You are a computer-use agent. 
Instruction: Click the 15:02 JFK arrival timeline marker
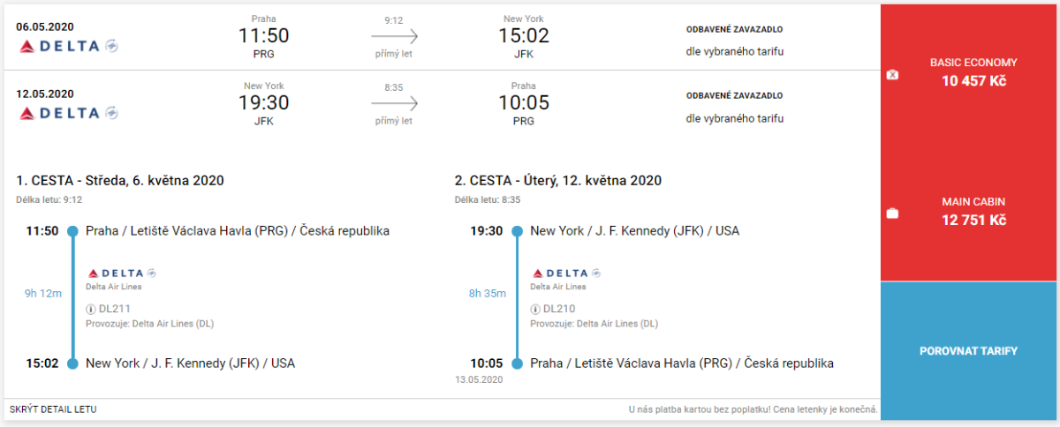[72, 363]
